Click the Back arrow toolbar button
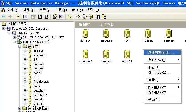Image resolution: width=186 pixels, height=112 pixels. pyautogui.click(x=4, y=17)
